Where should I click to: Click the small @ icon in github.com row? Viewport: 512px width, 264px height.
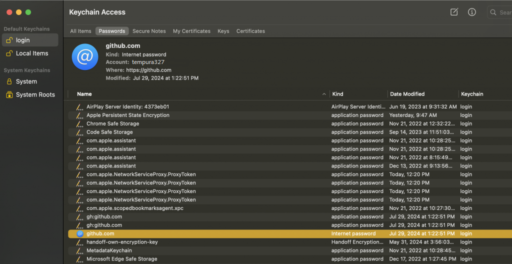point(79,233)
